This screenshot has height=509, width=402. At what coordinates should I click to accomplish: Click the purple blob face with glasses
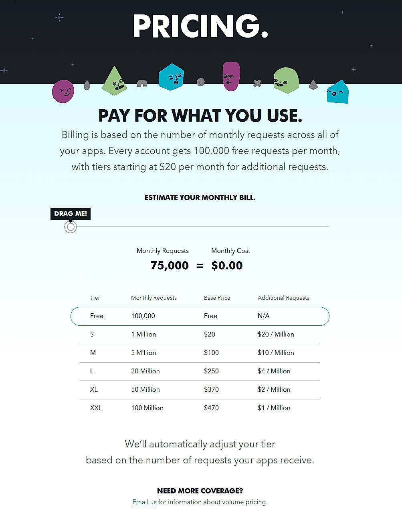pyautogui.click(x=231, y=76)
